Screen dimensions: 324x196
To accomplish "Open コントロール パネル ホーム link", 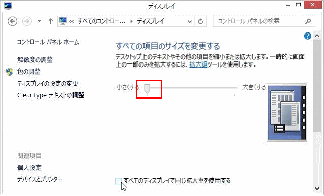I will pyautogui.click(x=48, y=42).
